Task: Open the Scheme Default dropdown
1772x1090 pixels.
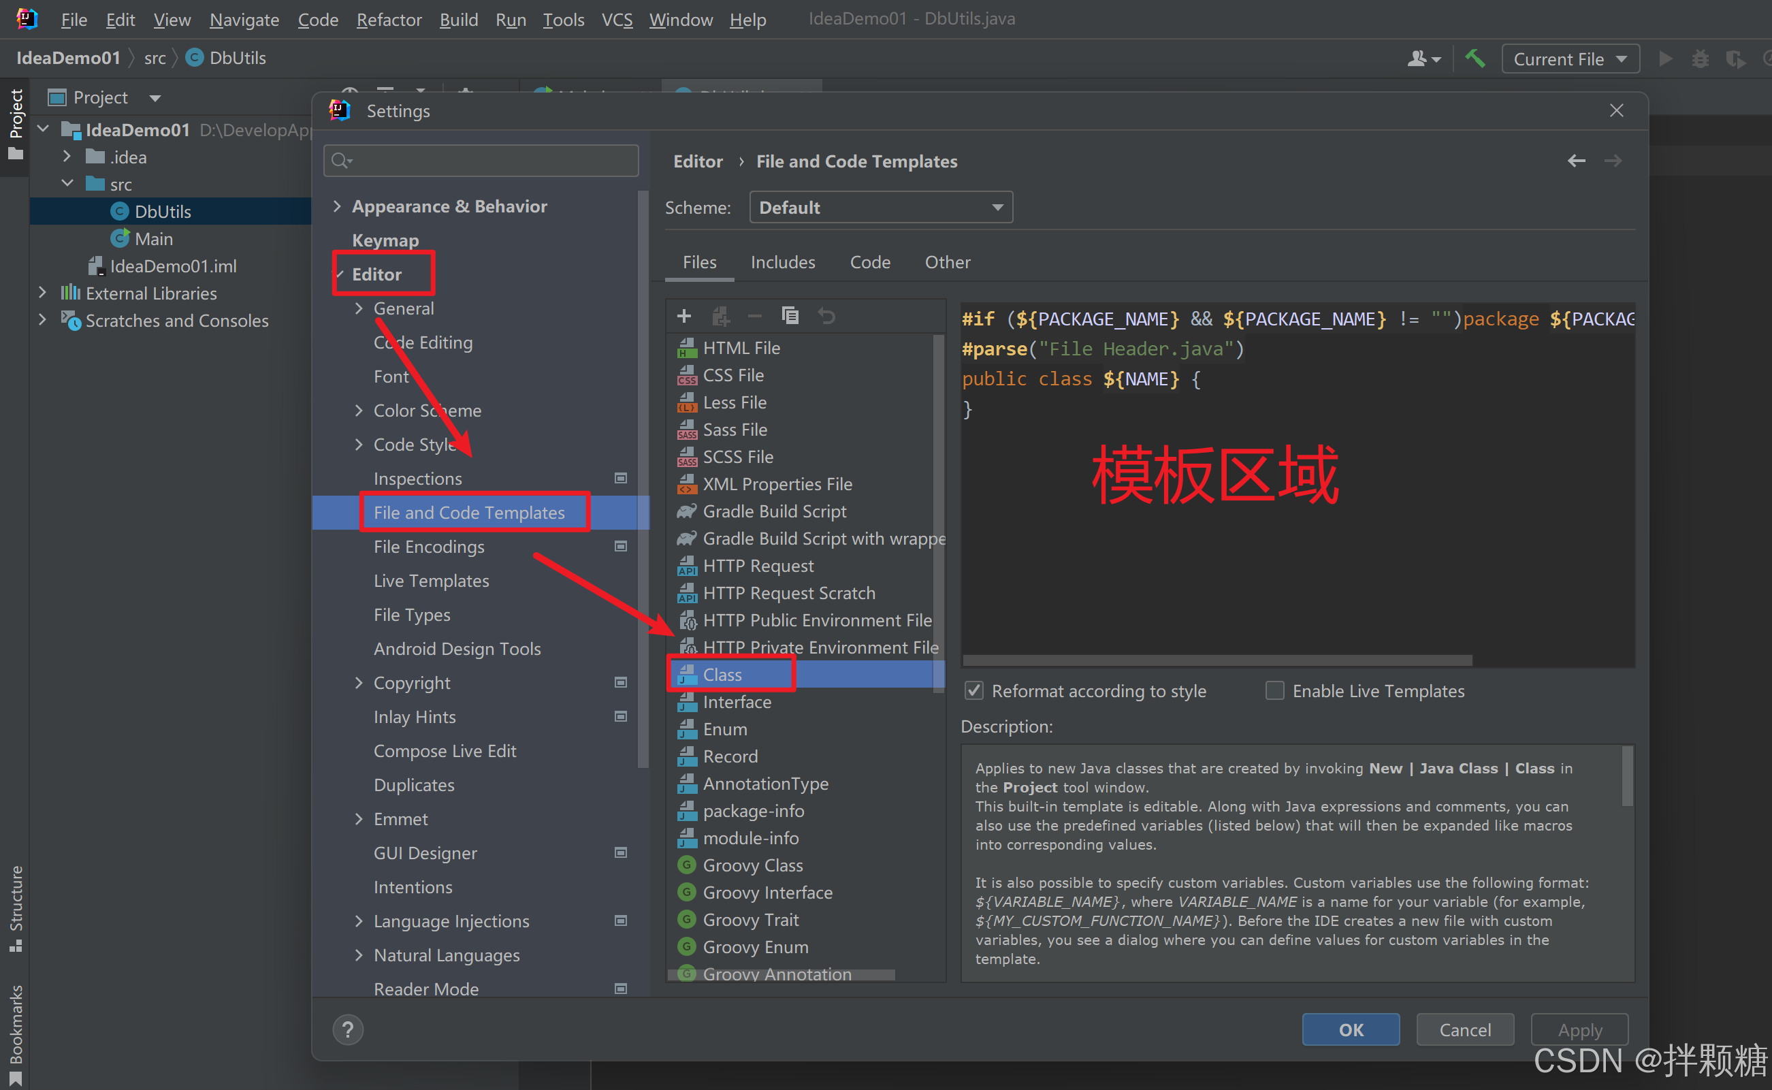Action: (x=881, y=208)
